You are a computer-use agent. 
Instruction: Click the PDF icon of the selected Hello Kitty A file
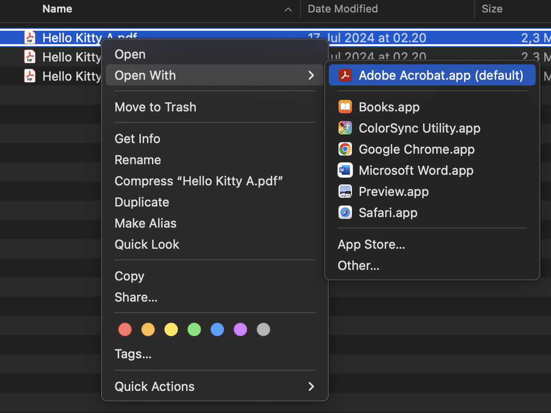pos(30,37)
